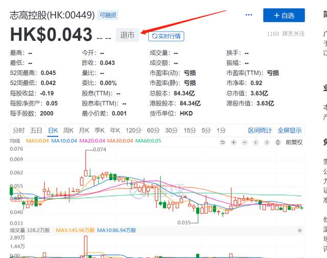Switch to the 分时 chart tab

(x=18, y=131)
